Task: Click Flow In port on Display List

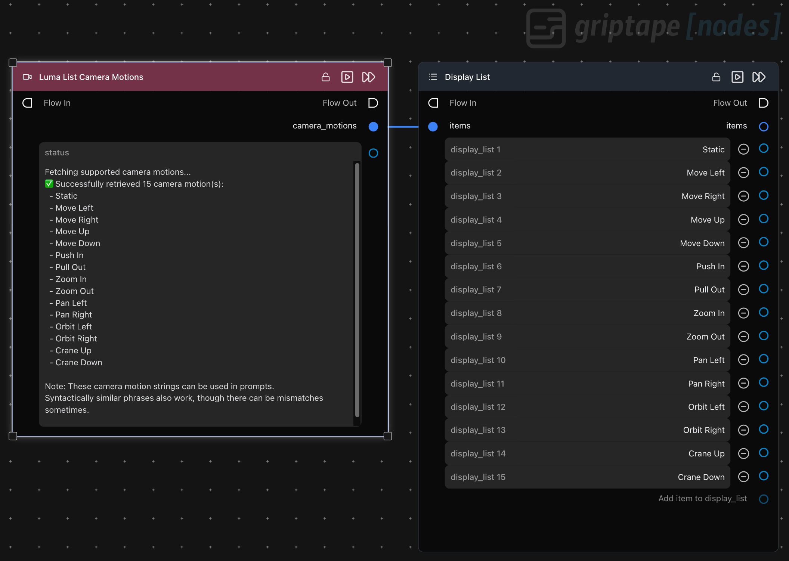Action: click(433, 103)
